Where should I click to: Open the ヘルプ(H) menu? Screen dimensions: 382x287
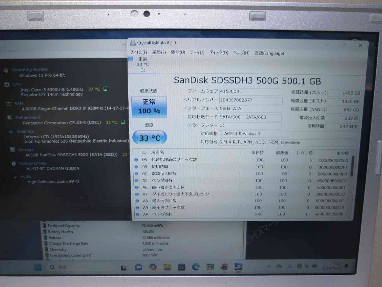(x=241, y=53)
